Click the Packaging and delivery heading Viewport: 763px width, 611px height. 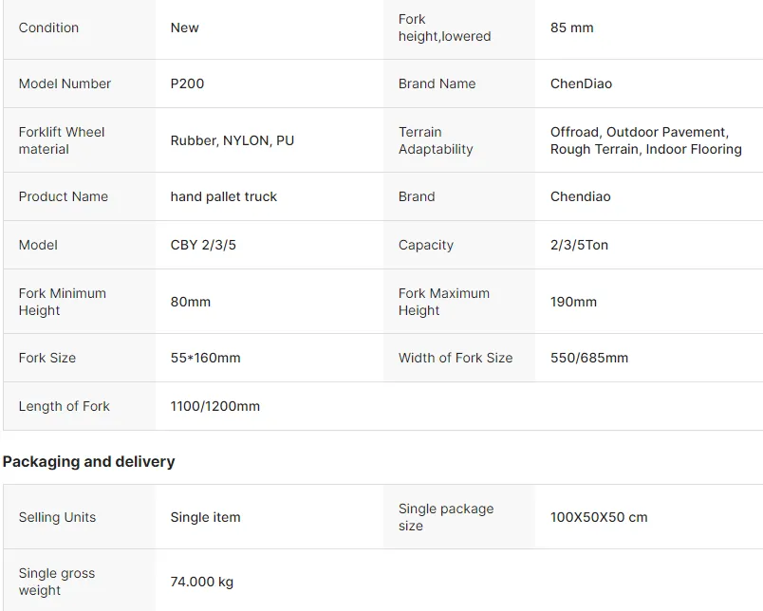pyautogui.click(x=88, y=461)
